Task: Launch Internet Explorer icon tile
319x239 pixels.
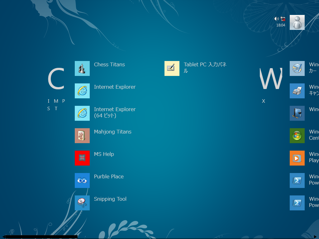Action: (x=82, y=91)
